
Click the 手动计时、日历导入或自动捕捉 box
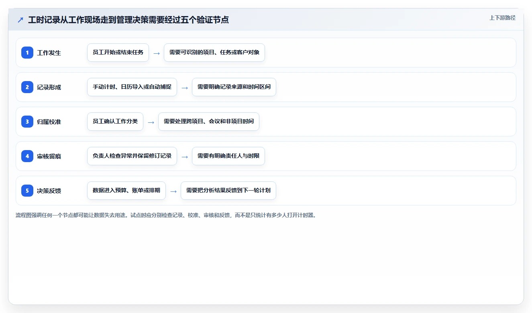132,87
